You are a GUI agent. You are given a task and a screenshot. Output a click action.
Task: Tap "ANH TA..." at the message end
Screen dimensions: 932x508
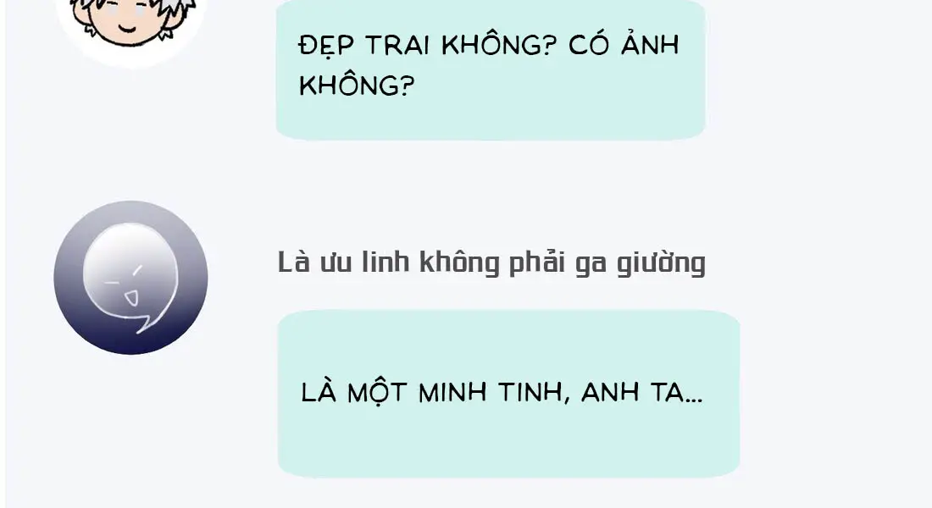642,393
